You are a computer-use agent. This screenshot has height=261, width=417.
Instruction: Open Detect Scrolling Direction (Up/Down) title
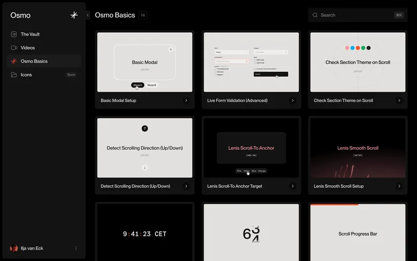coord(136,186)
